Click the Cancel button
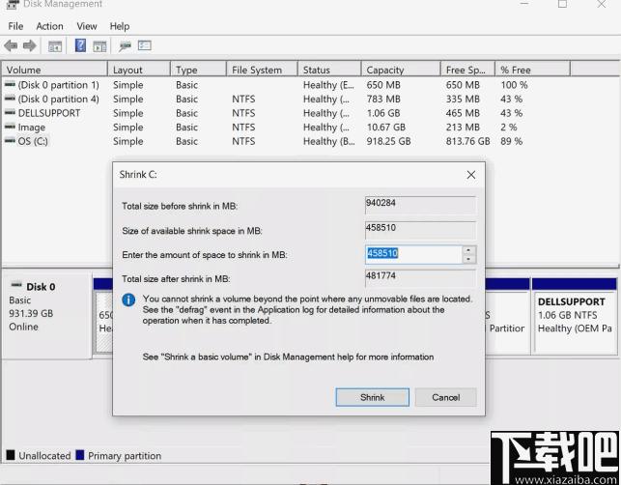This screenshot has width=621, height=485. (x=445, y=397)
